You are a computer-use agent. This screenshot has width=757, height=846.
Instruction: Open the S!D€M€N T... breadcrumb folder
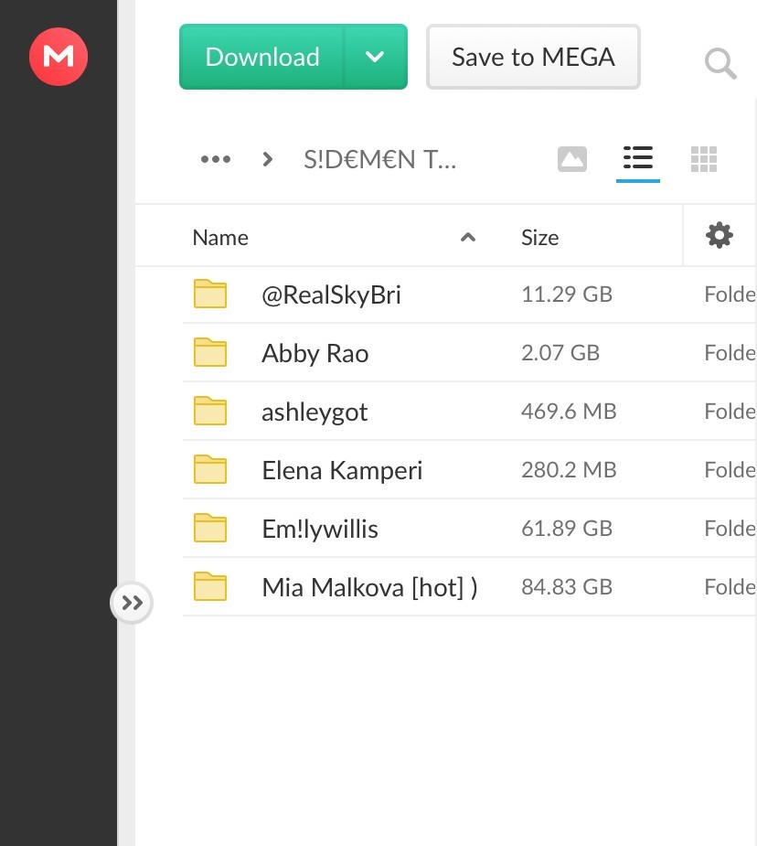tap(380, 160)
